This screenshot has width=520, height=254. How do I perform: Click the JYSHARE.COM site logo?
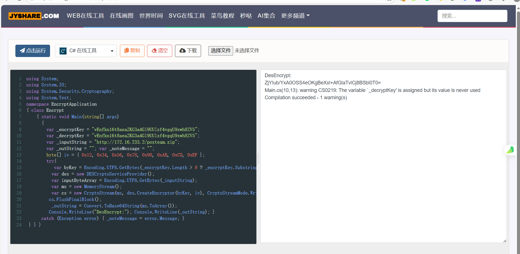tap(34, 16)
